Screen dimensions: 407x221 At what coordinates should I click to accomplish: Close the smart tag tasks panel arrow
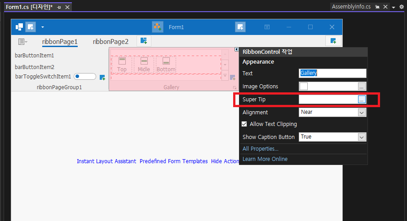236,49
